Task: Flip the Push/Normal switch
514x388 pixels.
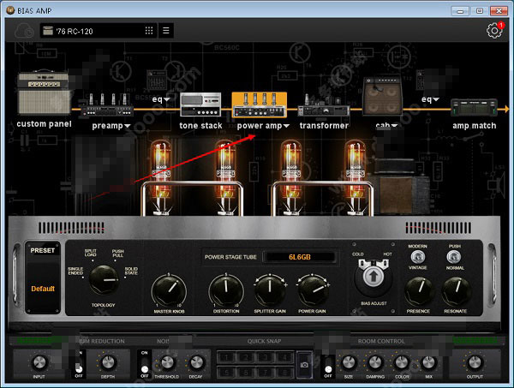Action: [x=454, y=257]
